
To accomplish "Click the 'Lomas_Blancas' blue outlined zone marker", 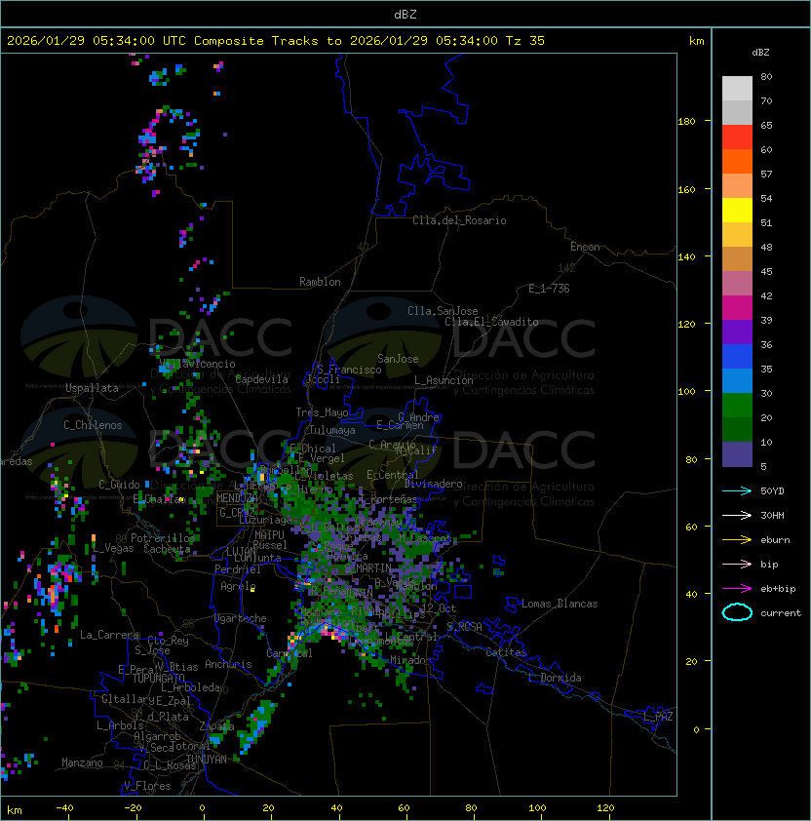I will point(512,605).
